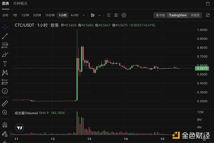Toggle the lock drawings icon

(x=5, y=134)
